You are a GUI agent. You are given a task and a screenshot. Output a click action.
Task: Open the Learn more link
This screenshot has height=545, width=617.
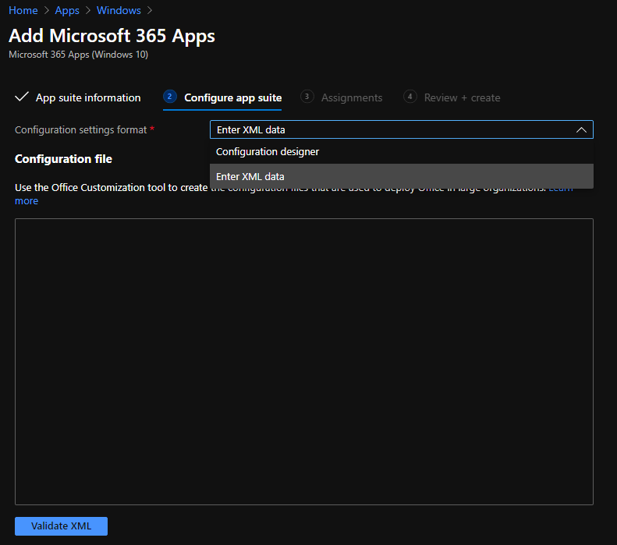27,201
